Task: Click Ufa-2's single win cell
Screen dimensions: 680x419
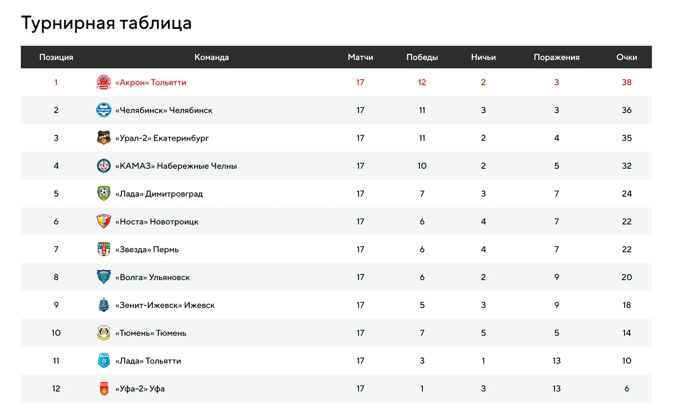Action: 422,389
